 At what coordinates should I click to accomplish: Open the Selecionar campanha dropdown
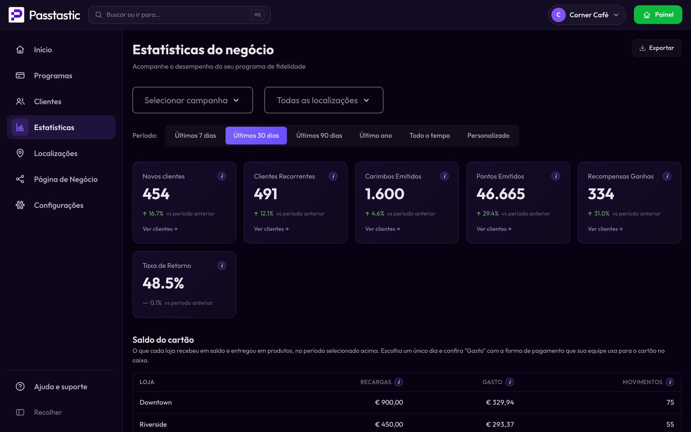(193, 100)
